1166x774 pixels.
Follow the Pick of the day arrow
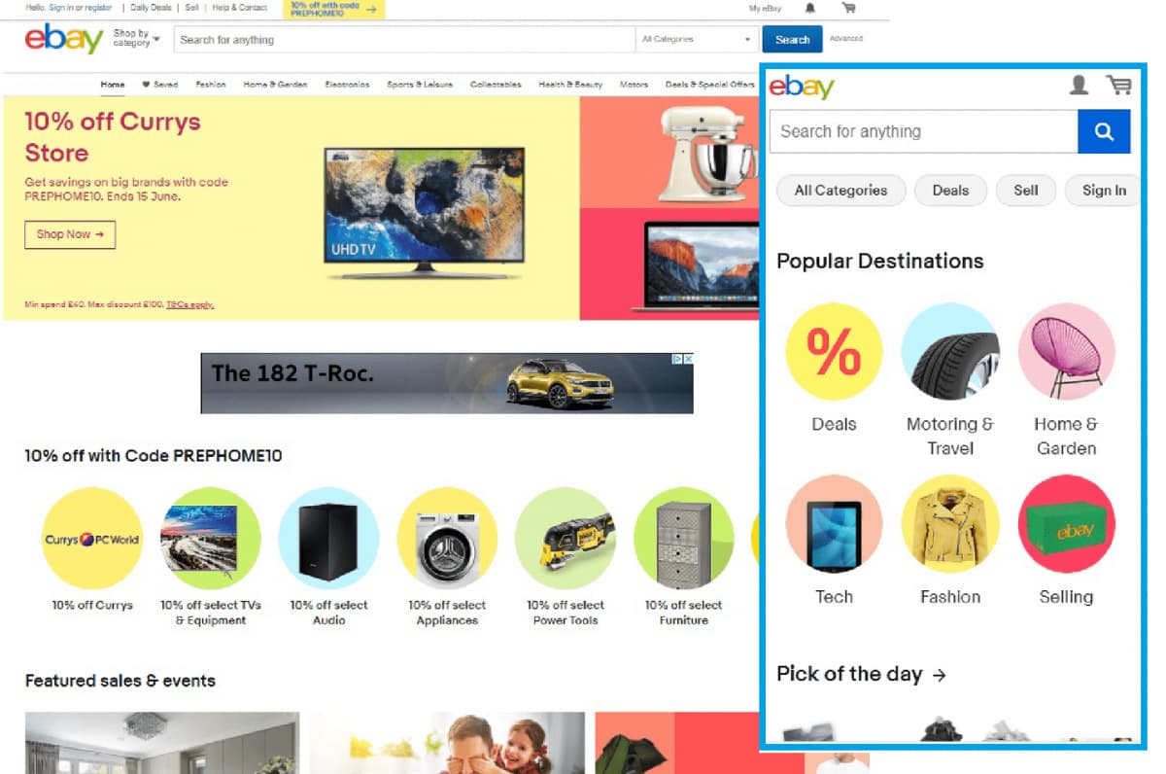[x=939, y=675]
